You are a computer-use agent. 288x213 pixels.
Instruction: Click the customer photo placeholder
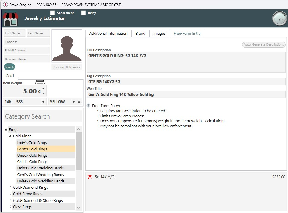(67, 46)
